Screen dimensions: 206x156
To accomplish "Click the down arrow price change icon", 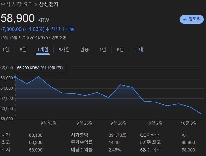I will point(47,29).
